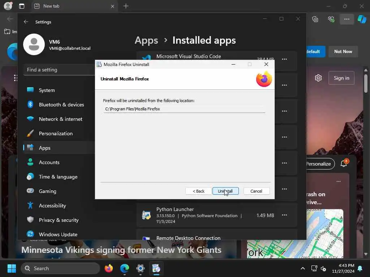Close the Mozilla Firefox Uninstall dialog
This screenshot has width=370, height=277.
(x=266, y=64)
